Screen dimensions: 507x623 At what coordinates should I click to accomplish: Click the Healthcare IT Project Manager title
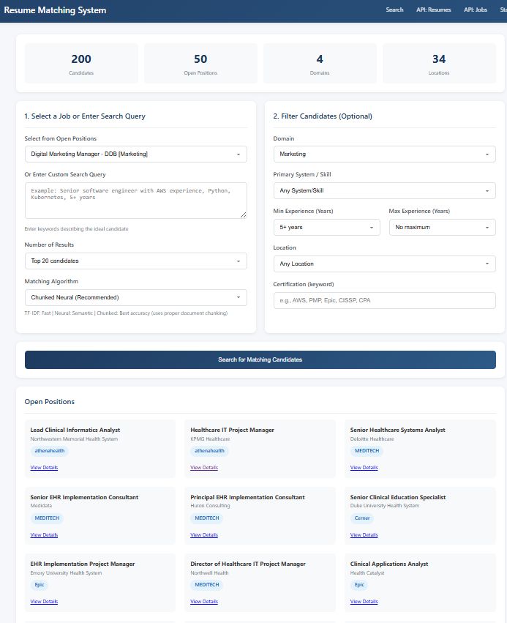point(232,430)
